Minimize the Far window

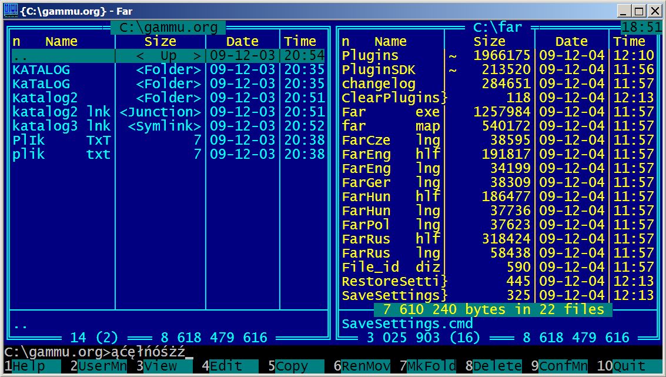click(x=624, y=11)
